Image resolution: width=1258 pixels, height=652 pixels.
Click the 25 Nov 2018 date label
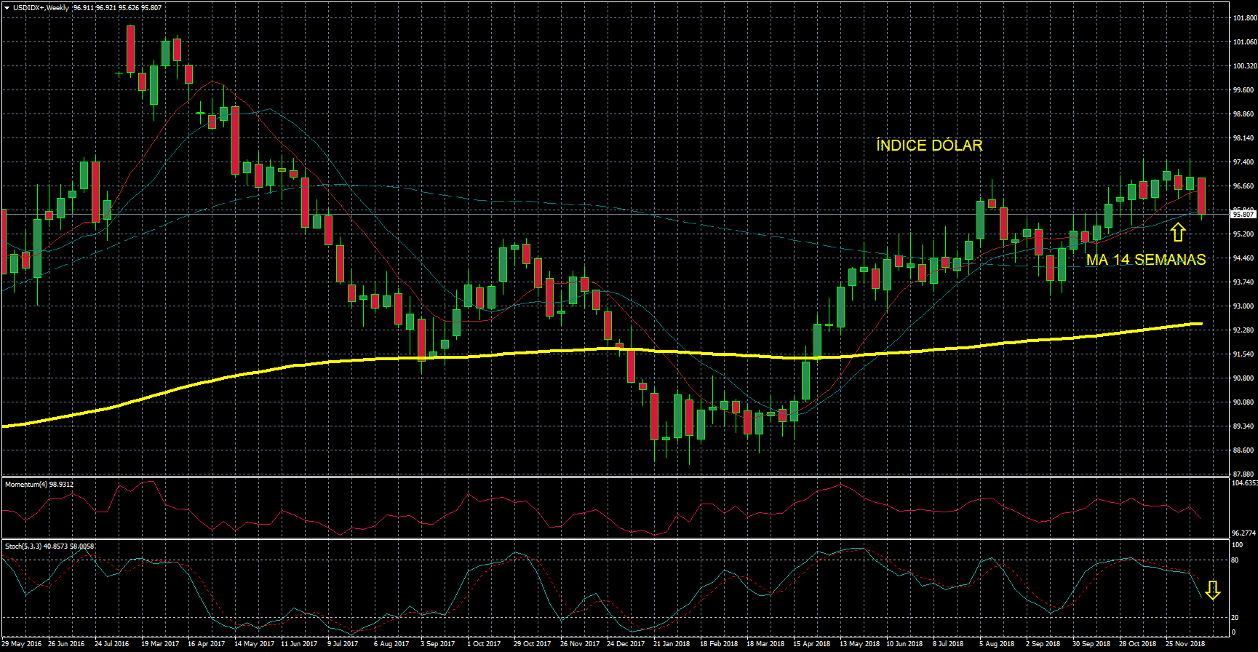[x=1185, y=644]
